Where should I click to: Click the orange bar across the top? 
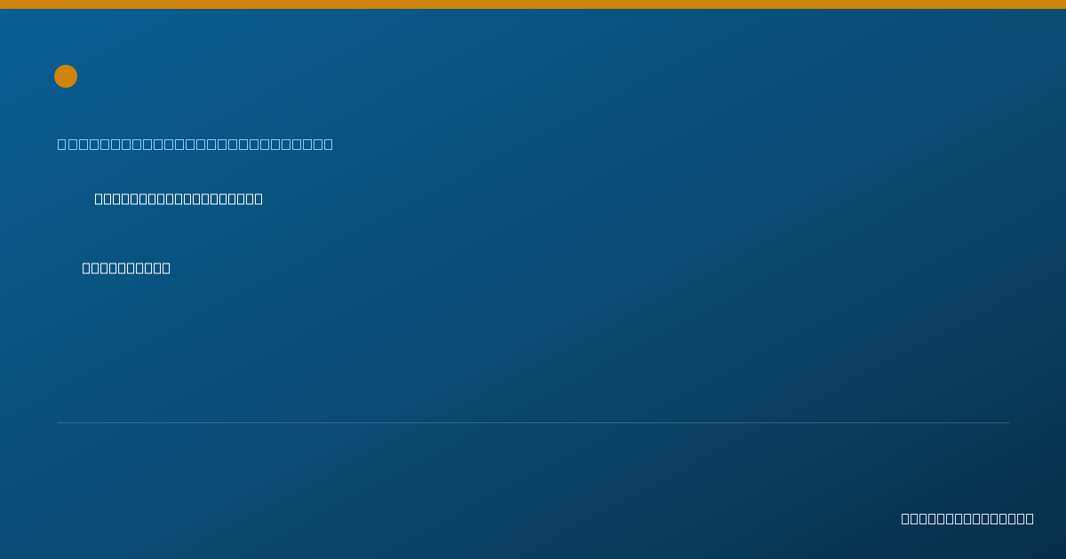click(533, 4)
